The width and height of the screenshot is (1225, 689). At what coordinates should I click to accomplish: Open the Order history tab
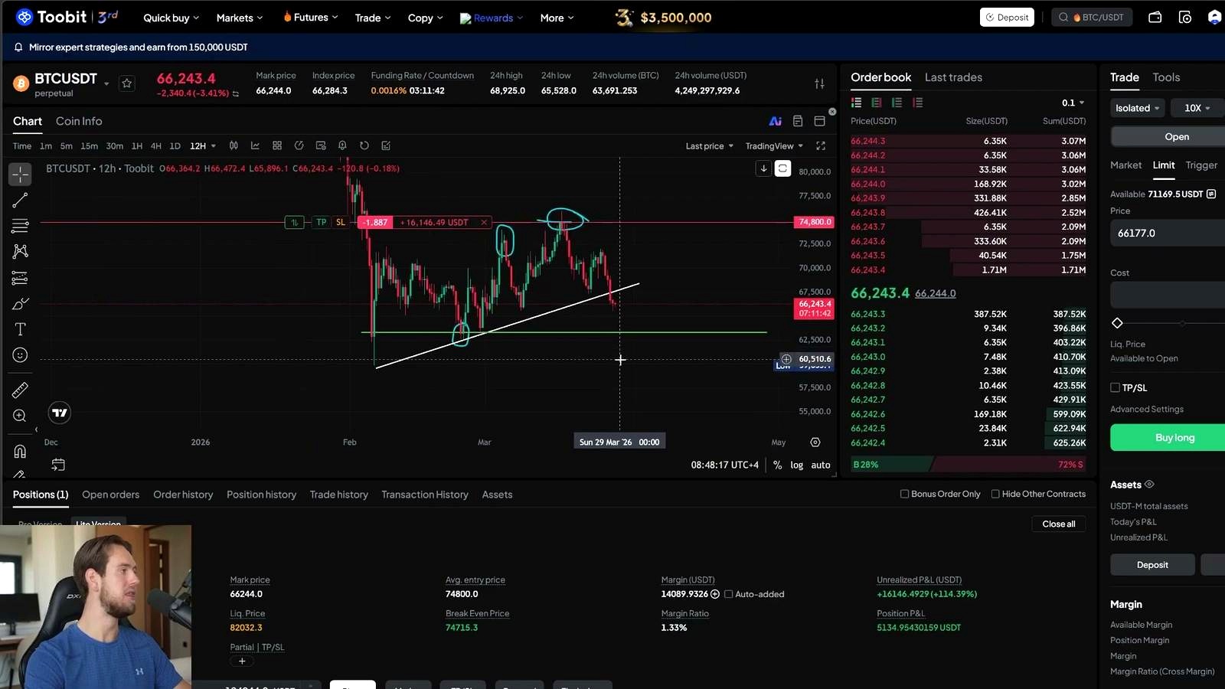click(x=183, y=495)
